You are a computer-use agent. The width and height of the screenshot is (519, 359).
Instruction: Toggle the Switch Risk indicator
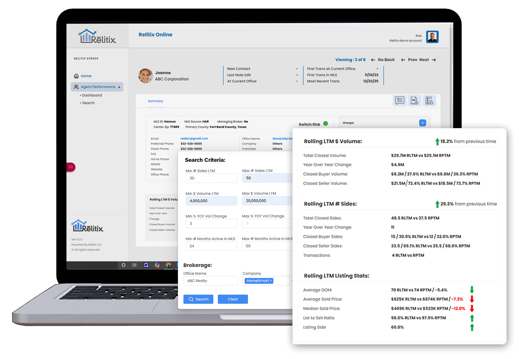pyautogui.click(x=325, y=124)
